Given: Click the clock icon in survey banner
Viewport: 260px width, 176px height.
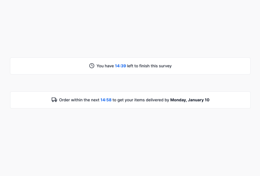Looking at the screenshot, I should tap(92, 66).
